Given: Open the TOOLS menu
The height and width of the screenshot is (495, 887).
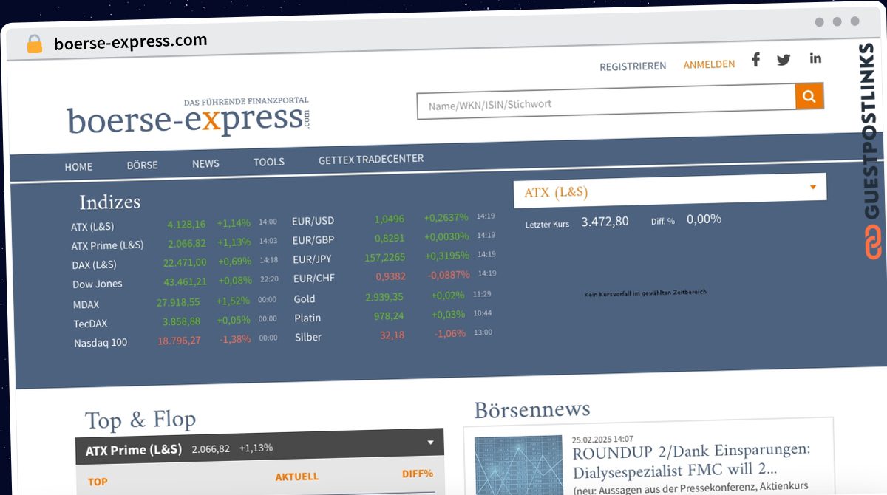Looking at the screenshot, I should 269,162.
